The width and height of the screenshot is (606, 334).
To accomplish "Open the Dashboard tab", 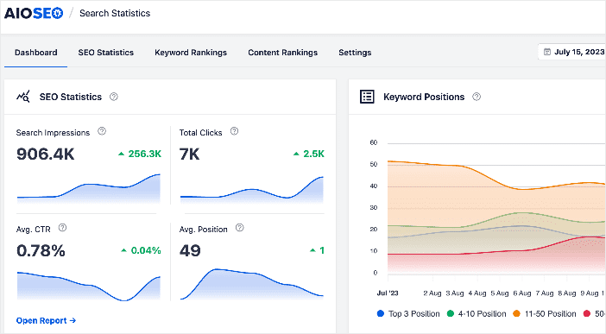I will tap(36, 53).
